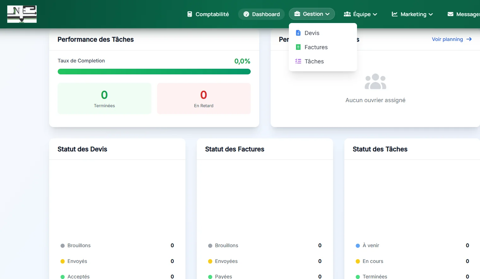This screenshot has width=480, height=279.
Task: Click the 0,0% completion value
Action: tap(242, 61)
